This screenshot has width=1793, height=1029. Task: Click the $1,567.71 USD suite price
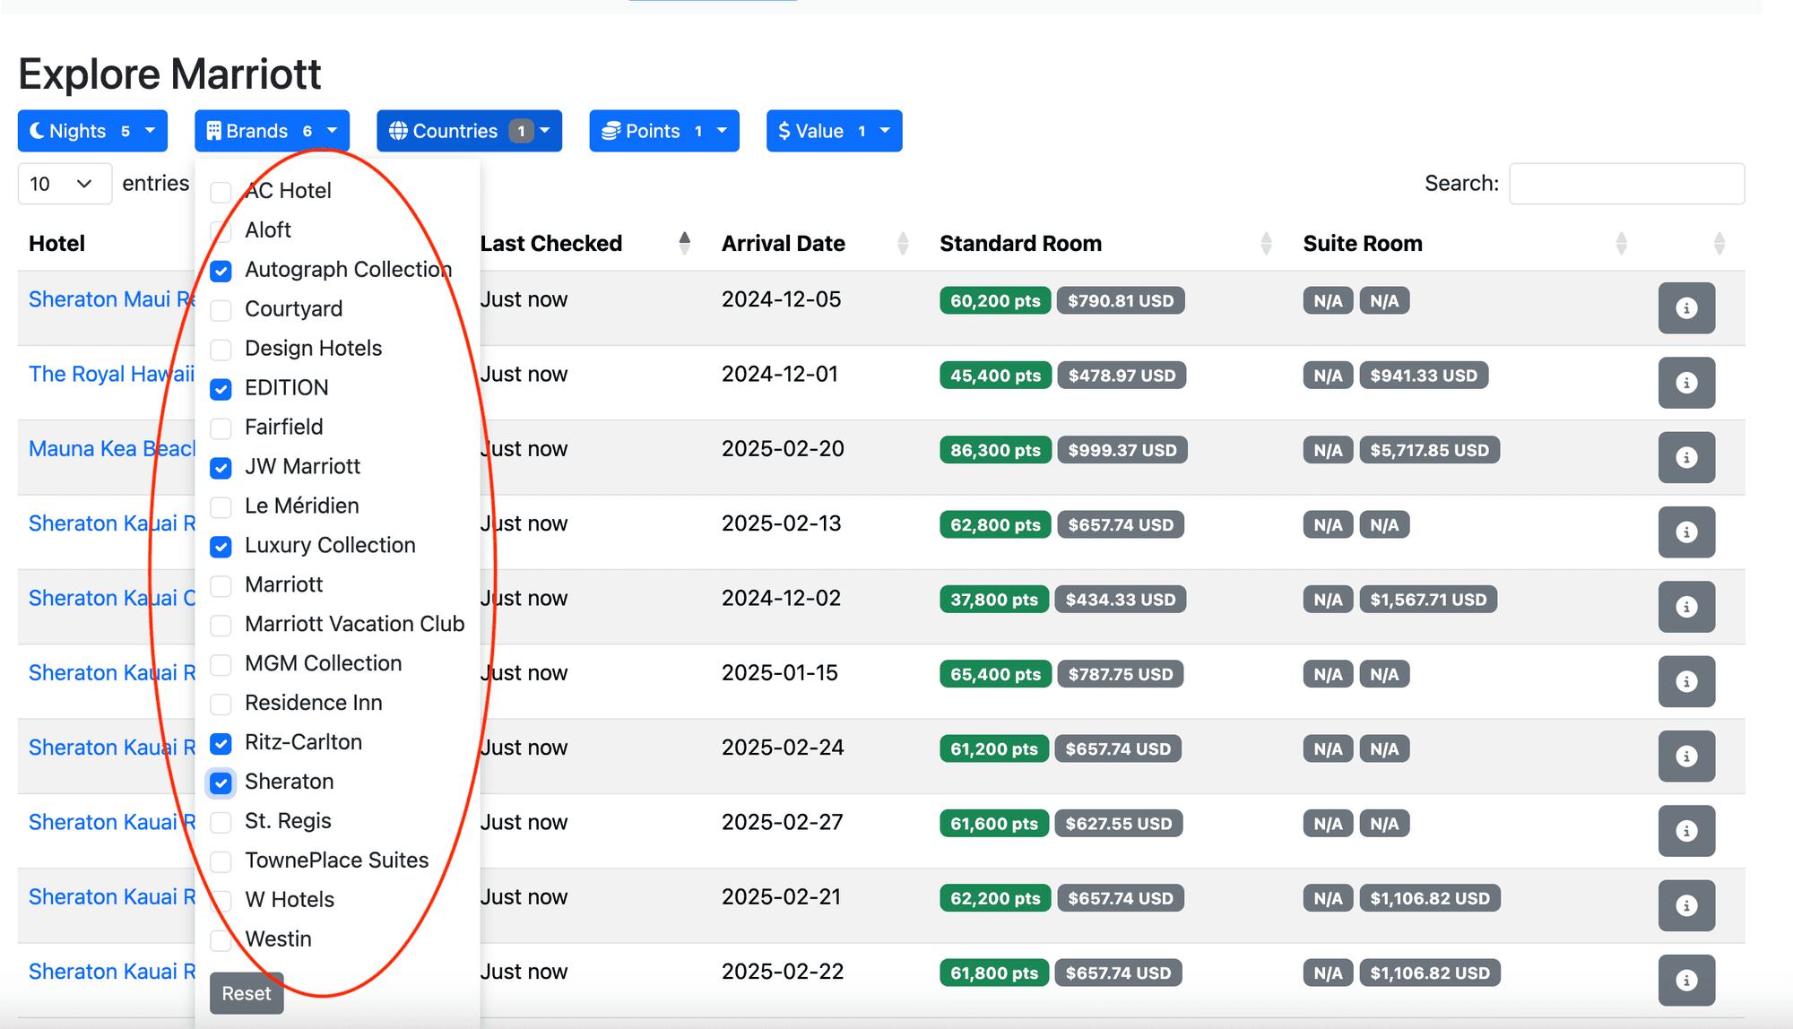point(1428,600)
